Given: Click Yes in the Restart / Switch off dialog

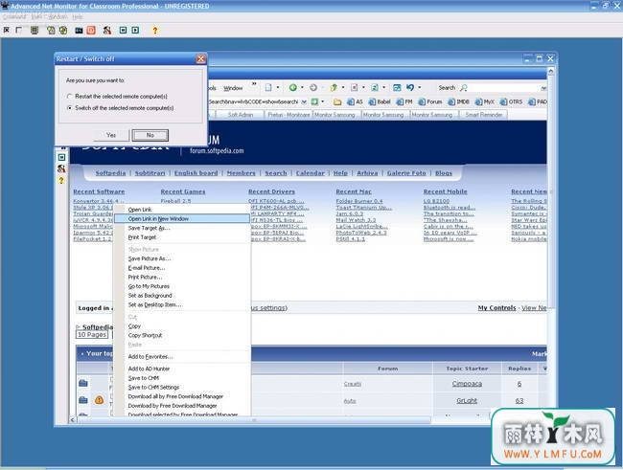Looking at the screenshot, I should coord(111,135).
